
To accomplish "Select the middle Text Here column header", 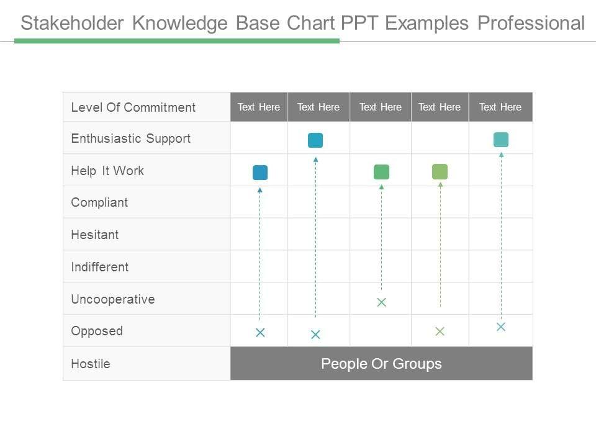I will [381, 107].
